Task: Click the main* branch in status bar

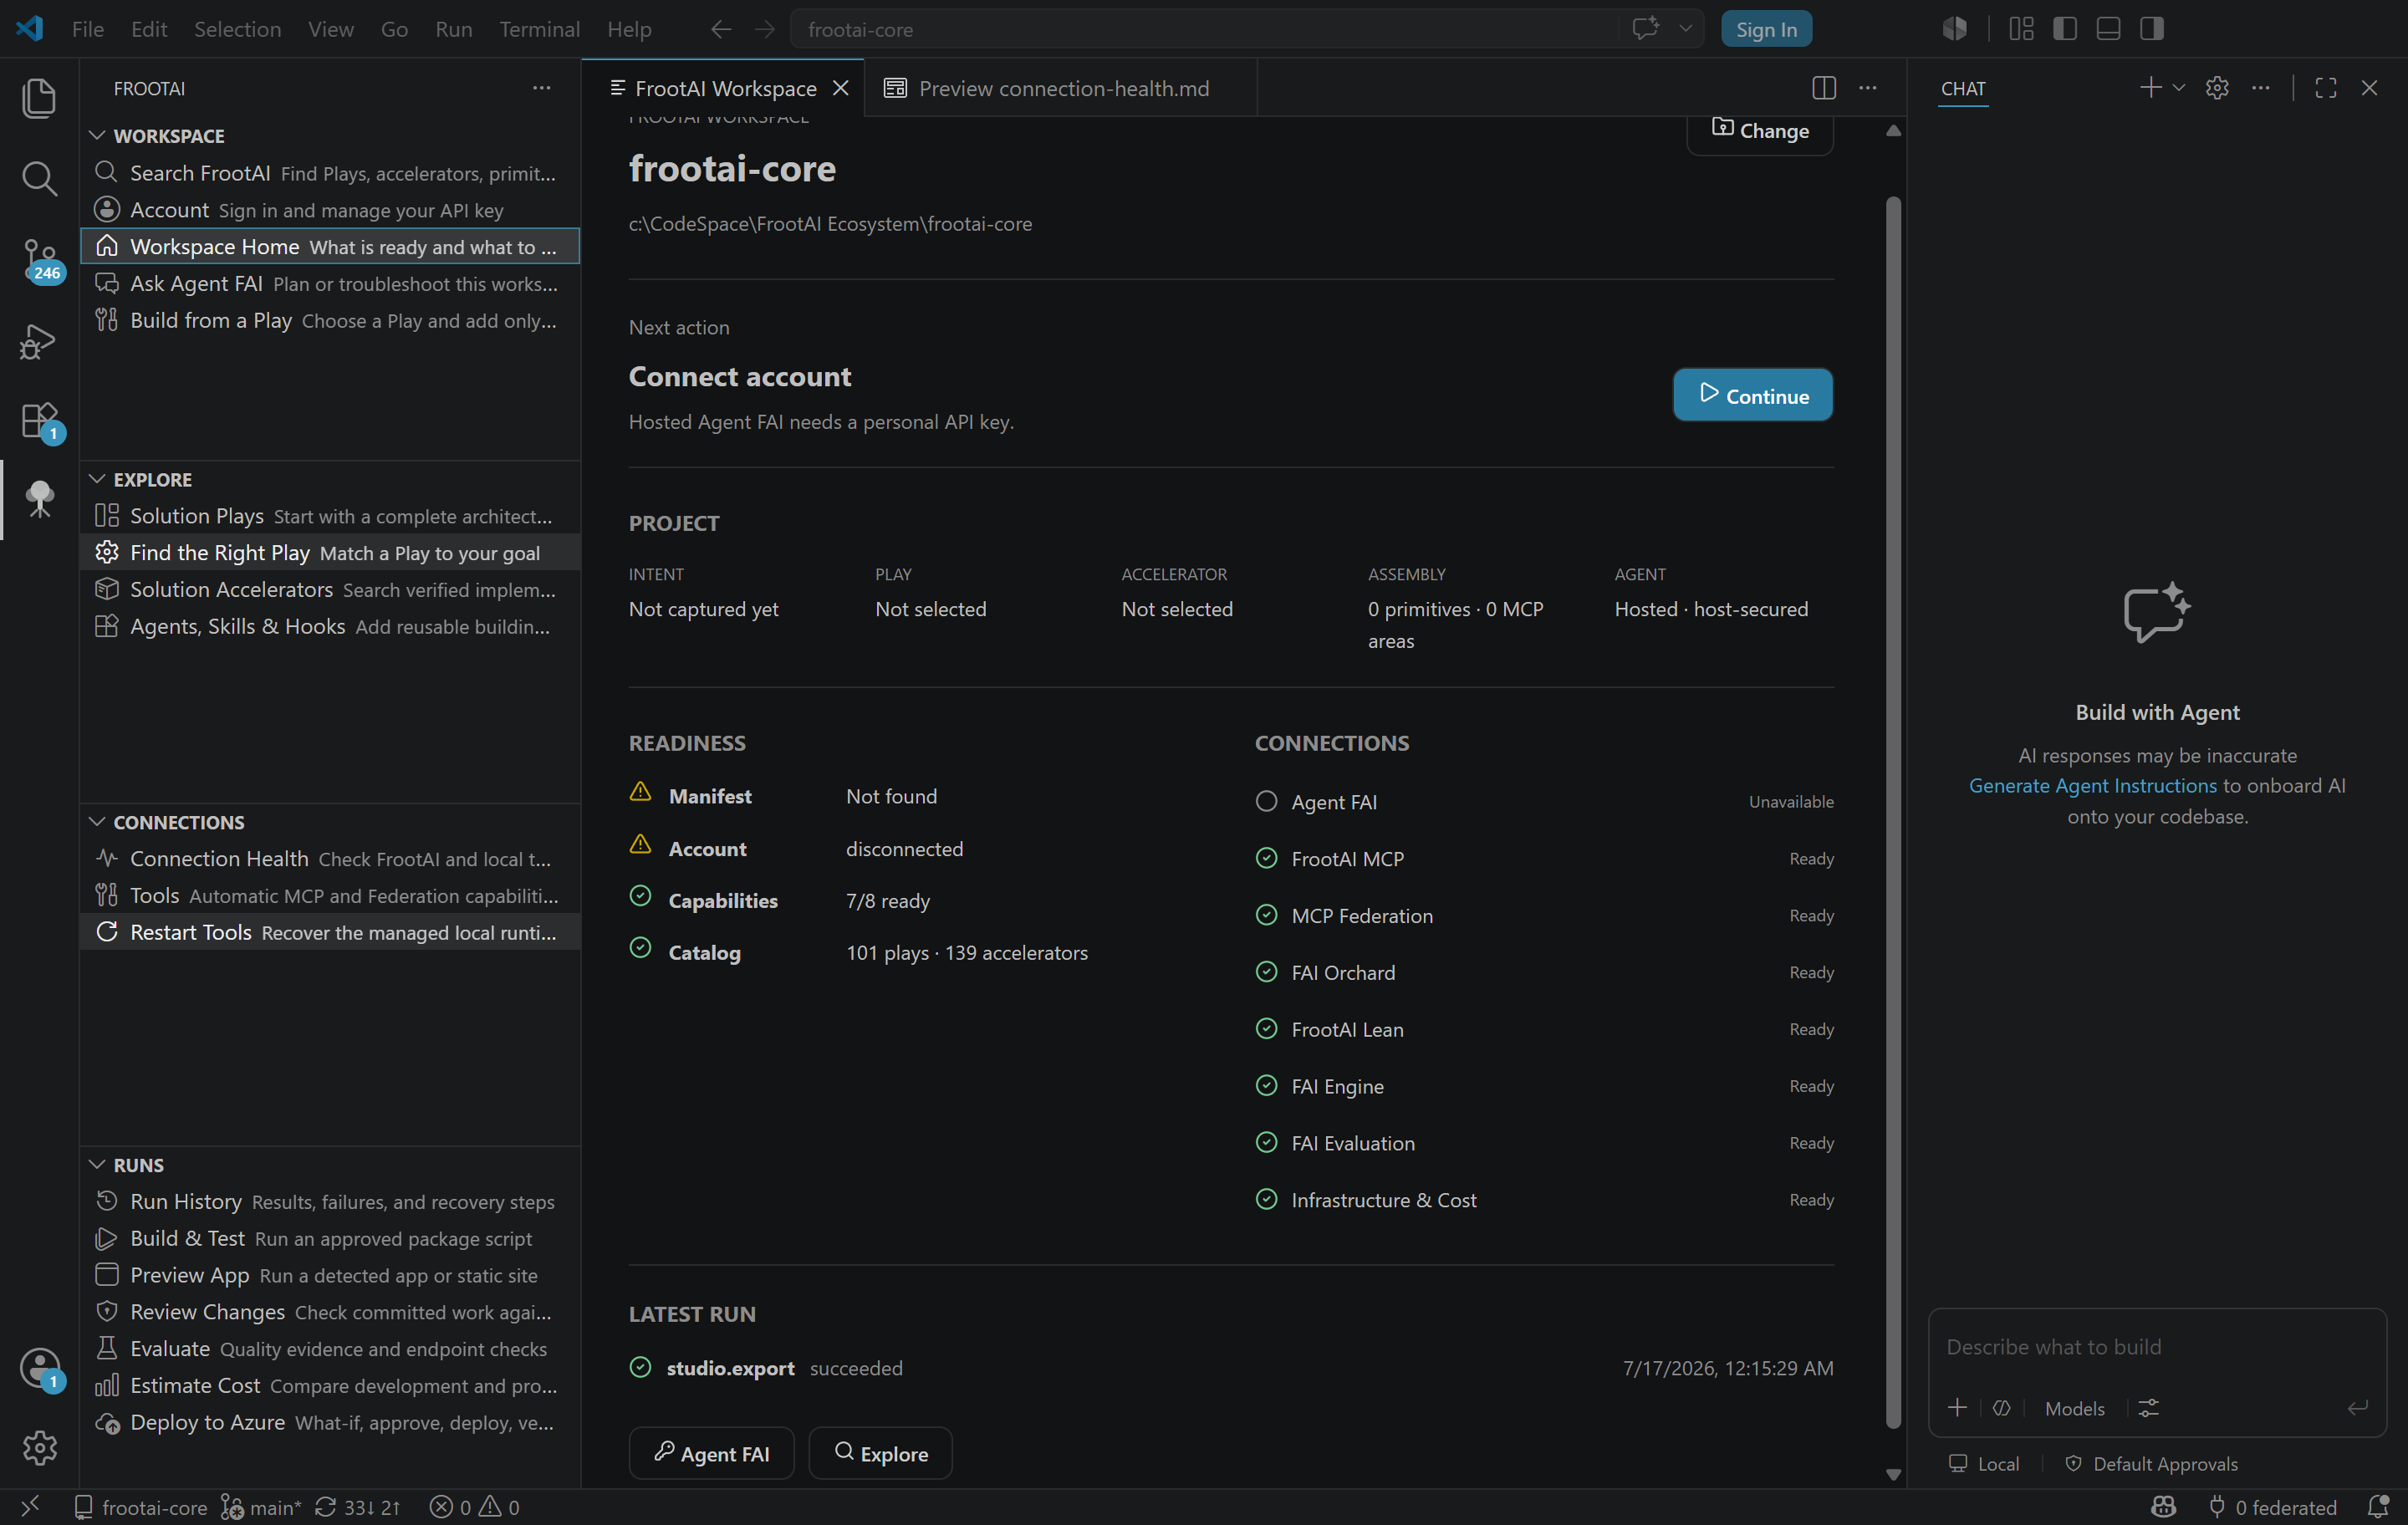Action: click(x=261, y=1507)
